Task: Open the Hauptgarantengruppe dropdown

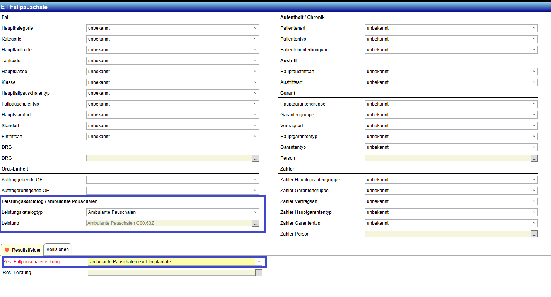Action: point(451,104)
